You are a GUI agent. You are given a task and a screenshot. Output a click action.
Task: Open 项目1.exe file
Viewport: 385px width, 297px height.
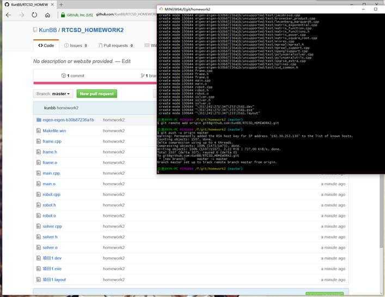pyautogui.click(x=52, y=269)
